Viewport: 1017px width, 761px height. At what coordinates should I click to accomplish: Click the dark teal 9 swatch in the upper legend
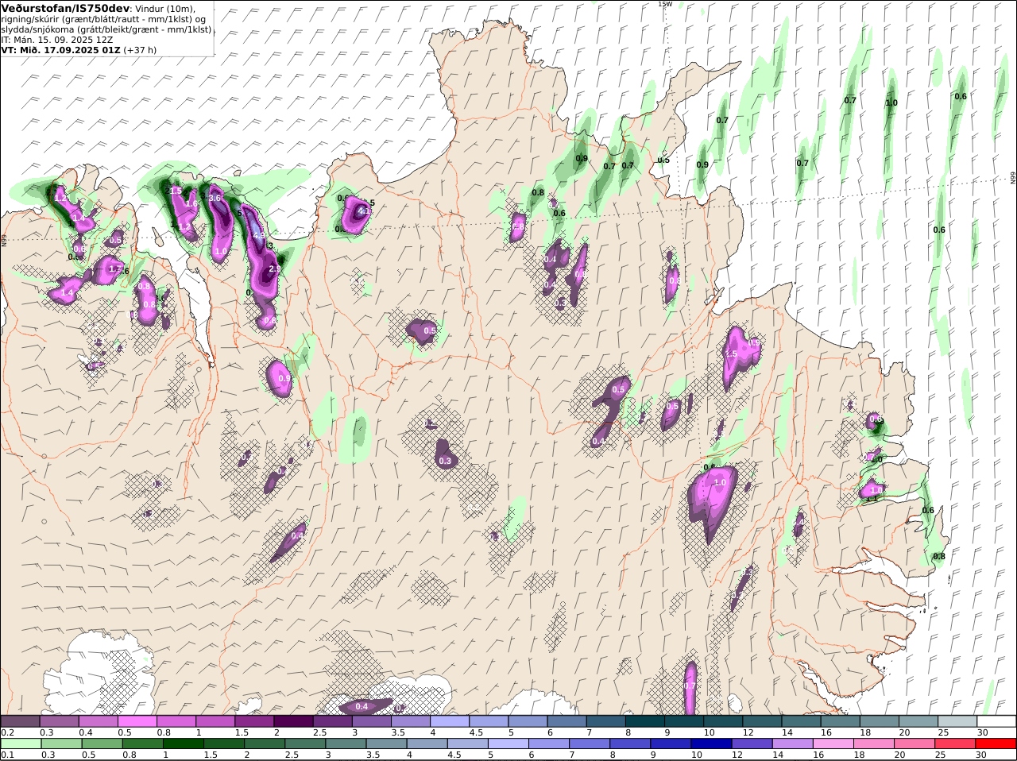pyautogui.click(x=684, y=720)
